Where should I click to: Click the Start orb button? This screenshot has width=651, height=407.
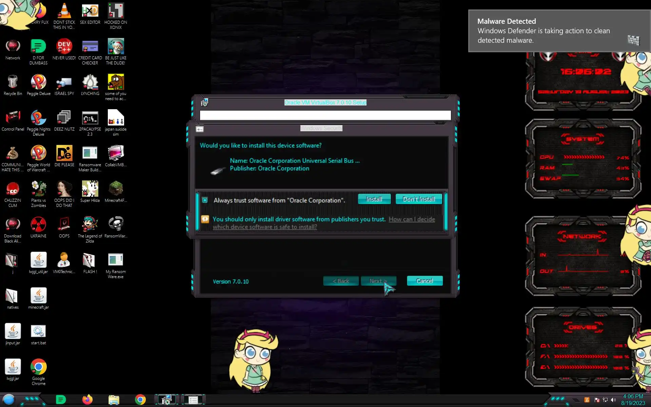click(9, 400)
